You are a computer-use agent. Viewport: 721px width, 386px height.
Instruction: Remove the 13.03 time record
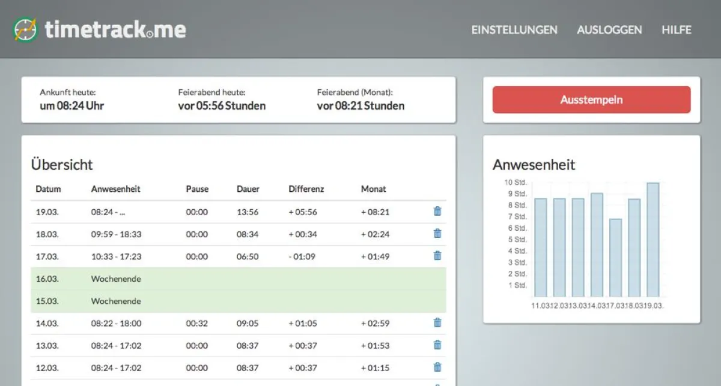[x=437, y=345]
